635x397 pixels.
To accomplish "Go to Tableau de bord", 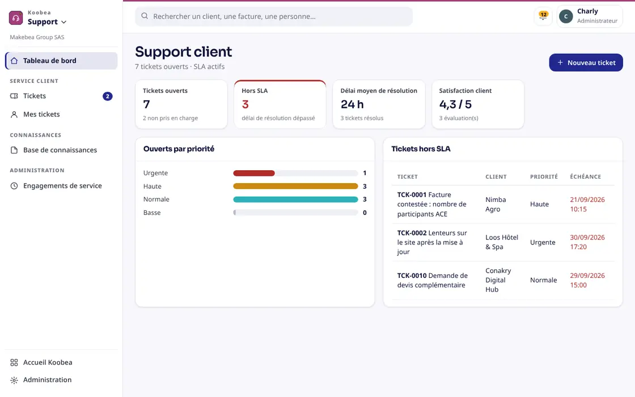I will click(61, 61).
